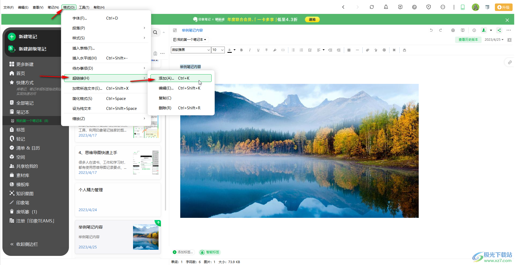The width and height of the screenshot is (515, 265).
Task: Open the font size dropdown
Action: (x=218, y=50)
